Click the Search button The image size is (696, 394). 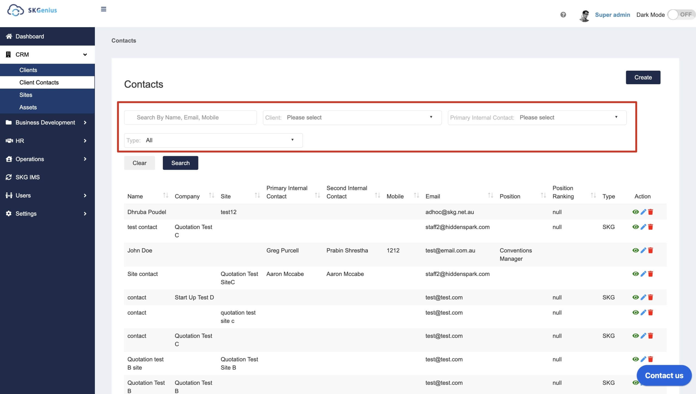[x=180, y=163]
